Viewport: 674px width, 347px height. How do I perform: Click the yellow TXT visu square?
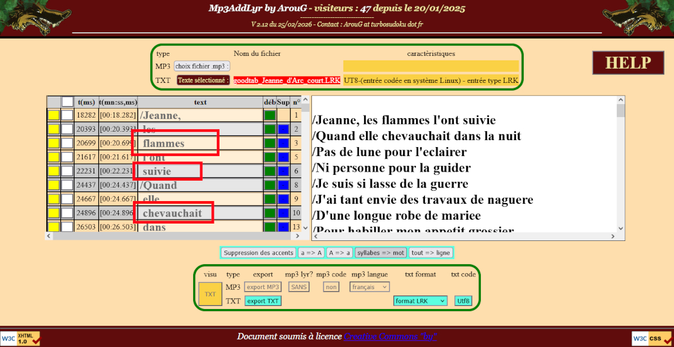coord(210,294)
